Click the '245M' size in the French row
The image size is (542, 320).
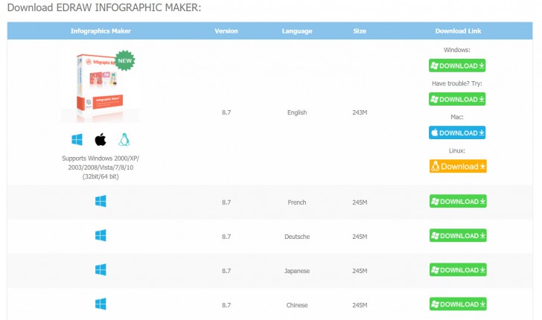360,202
